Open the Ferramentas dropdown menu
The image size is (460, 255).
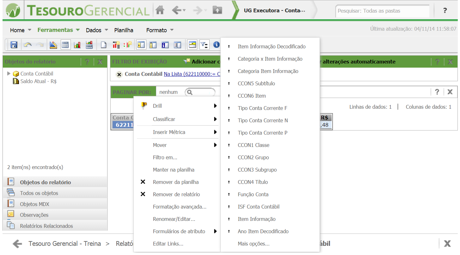point(58,30)
